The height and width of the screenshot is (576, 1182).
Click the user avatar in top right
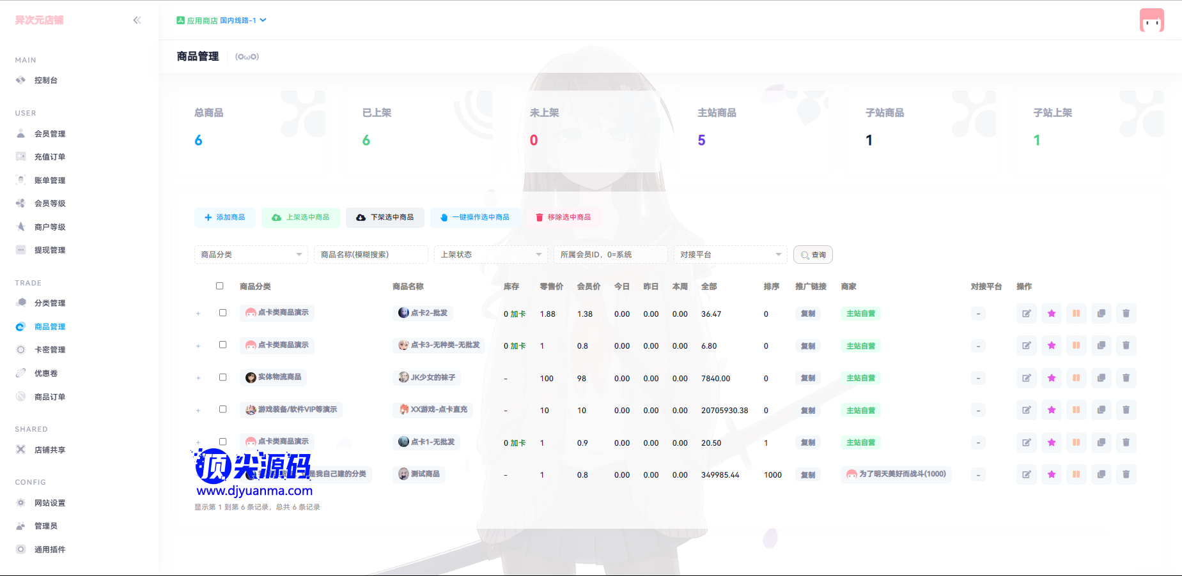tap(1151, 20)
